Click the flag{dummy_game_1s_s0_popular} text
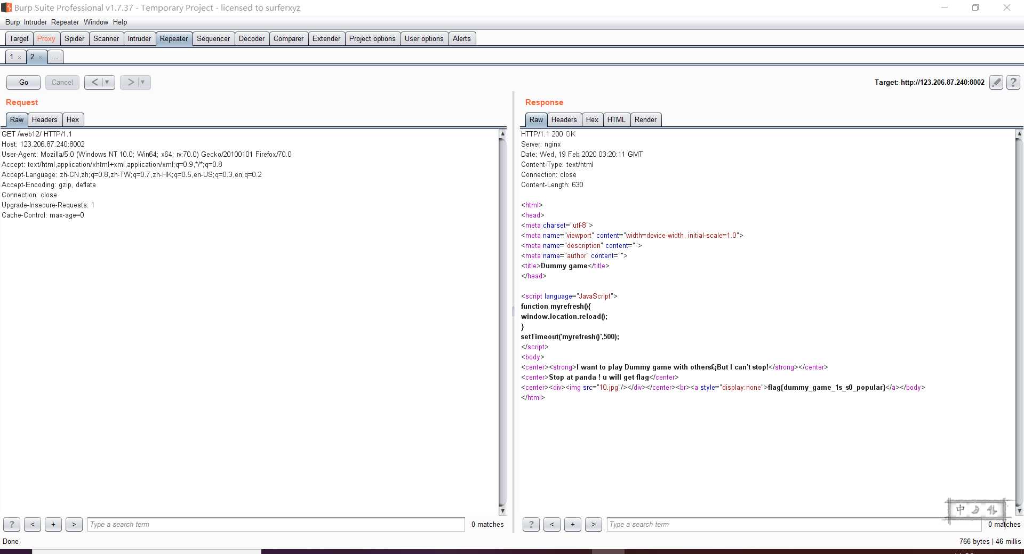Image resolution: width=1024 pixels, height=554 pixels. pyautogui.click(x=827, y=387)
